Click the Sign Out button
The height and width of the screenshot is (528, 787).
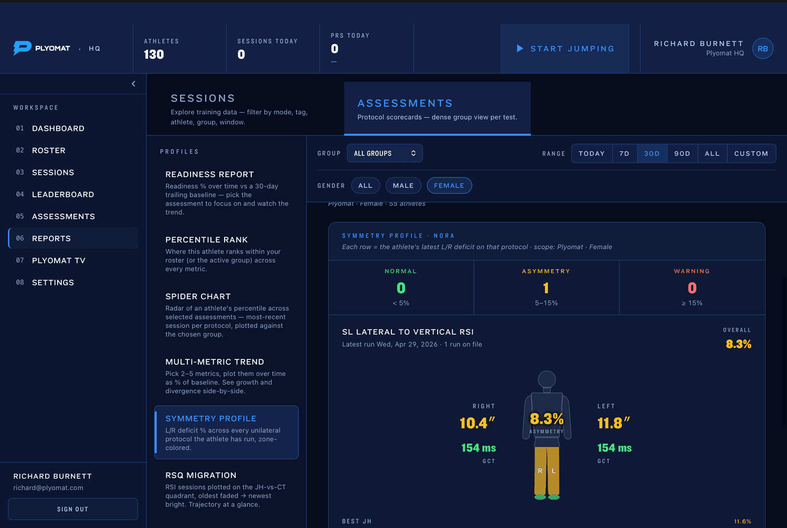coord(73,509)
